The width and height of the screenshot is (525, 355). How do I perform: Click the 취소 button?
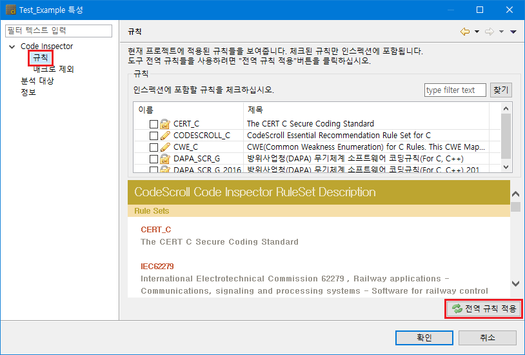pyautogui.click(x=487, y=338)
